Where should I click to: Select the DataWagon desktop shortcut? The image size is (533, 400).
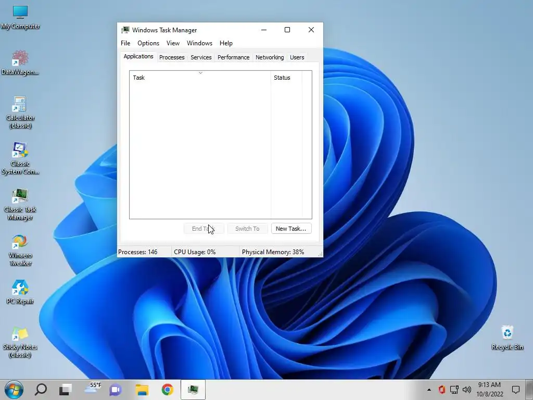point(20,63)
